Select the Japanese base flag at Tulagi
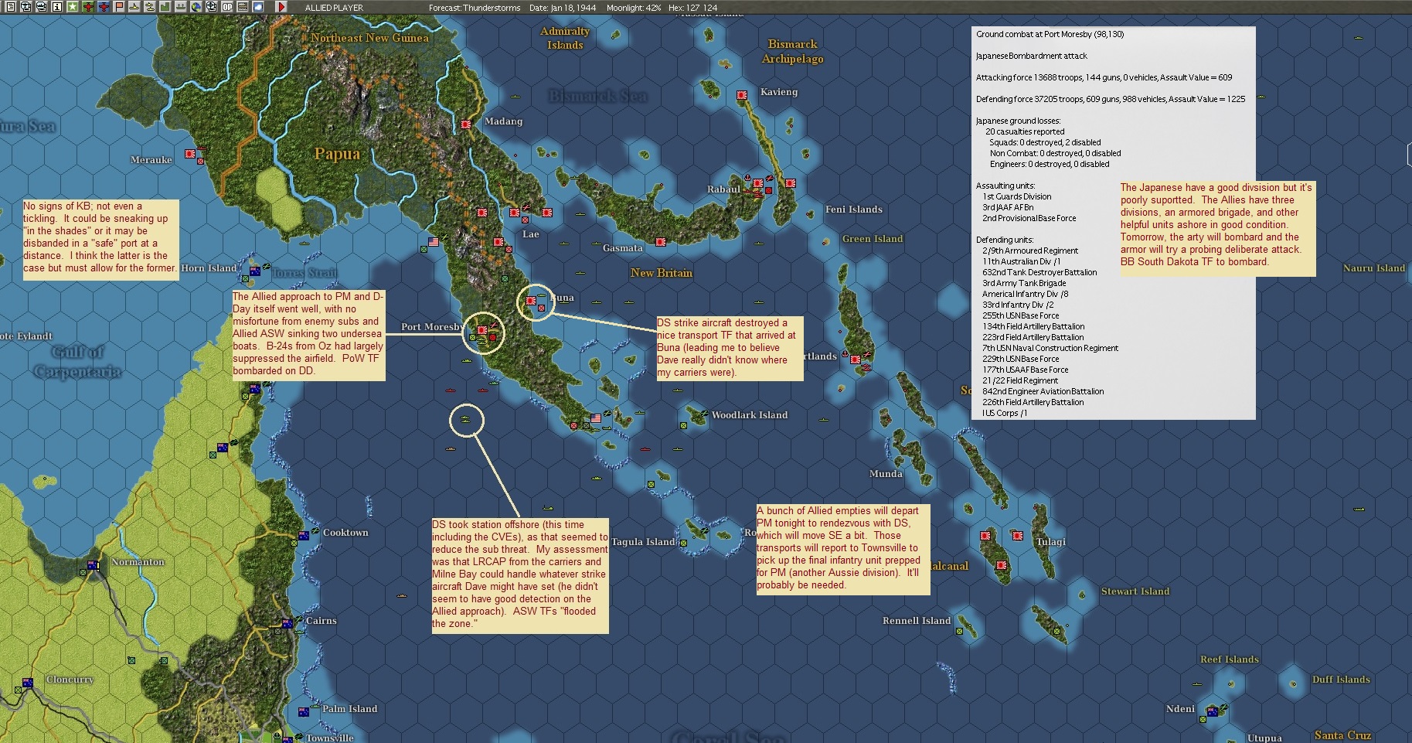The width and height of the screenshot is (1412, 743). point(1017,535)
